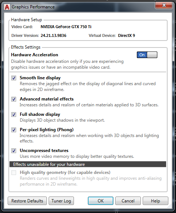
Task: Toggle the Uncompressed textures checkbox
Action: [14, 151]
